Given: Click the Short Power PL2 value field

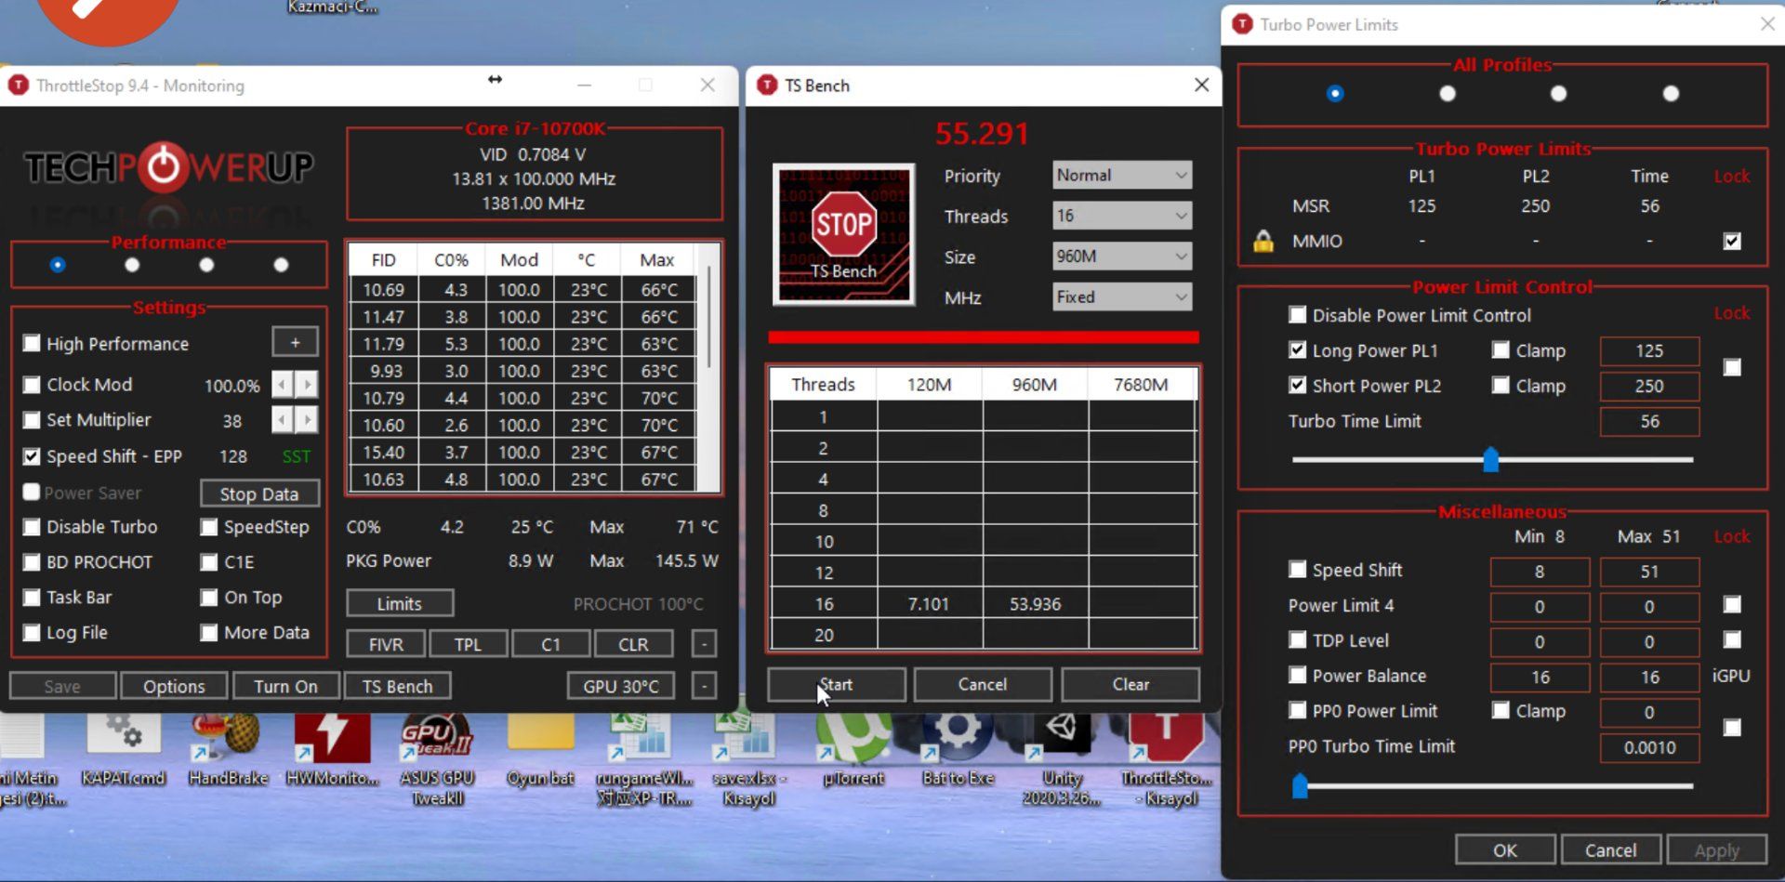Looking at the screenshot, I should click(x=1649, y=387).
